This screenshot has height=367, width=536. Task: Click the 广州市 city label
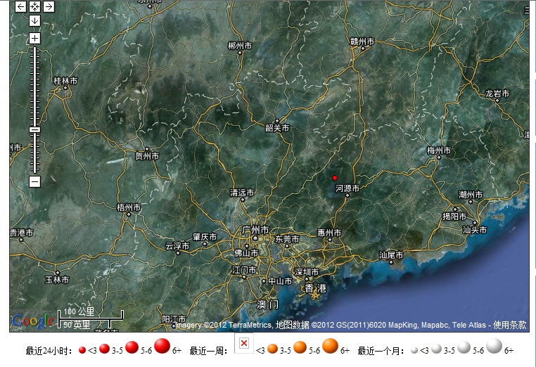(255, 230)
